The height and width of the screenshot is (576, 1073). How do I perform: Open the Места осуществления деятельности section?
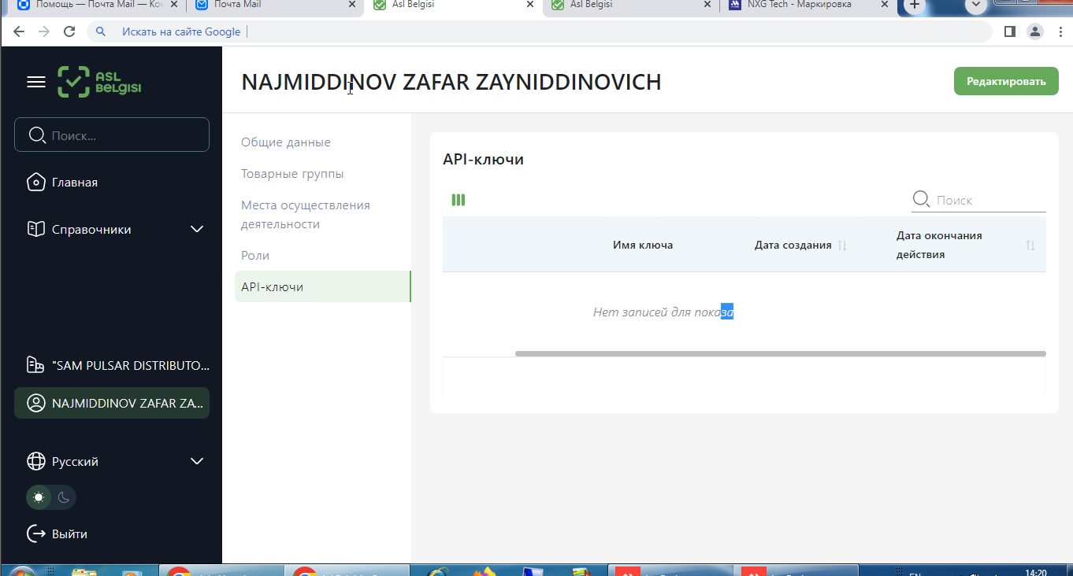click(x=306, y=215)
